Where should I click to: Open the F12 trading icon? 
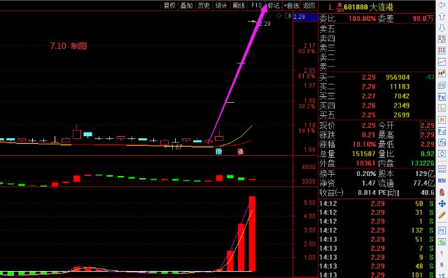442,131
